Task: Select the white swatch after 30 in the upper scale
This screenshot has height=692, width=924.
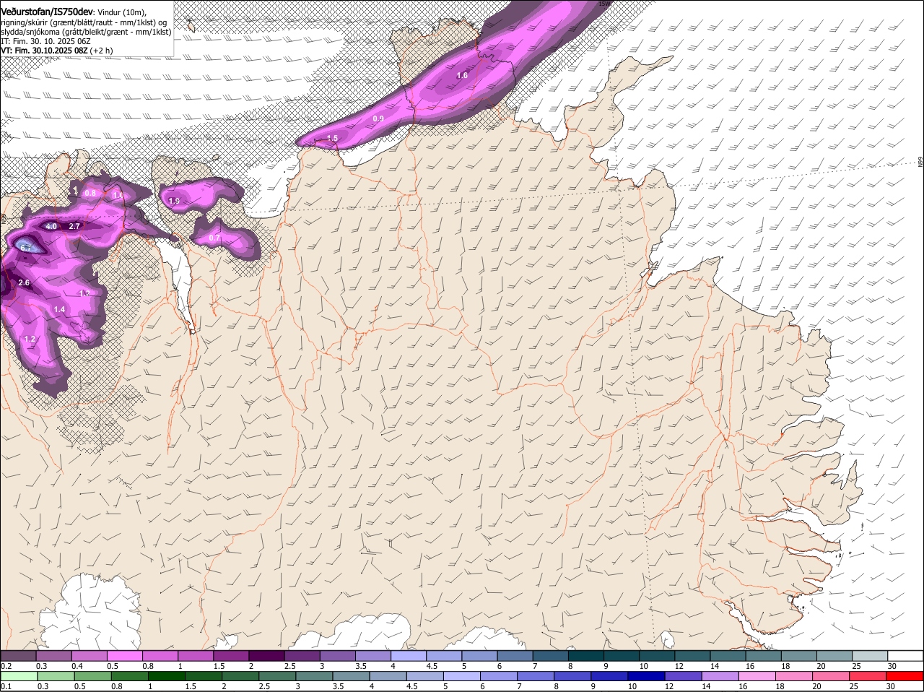Action: pos(906,655)
